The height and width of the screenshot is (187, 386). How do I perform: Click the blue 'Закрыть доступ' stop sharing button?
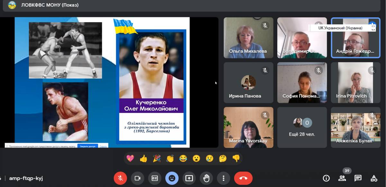(x=87, y=146)
